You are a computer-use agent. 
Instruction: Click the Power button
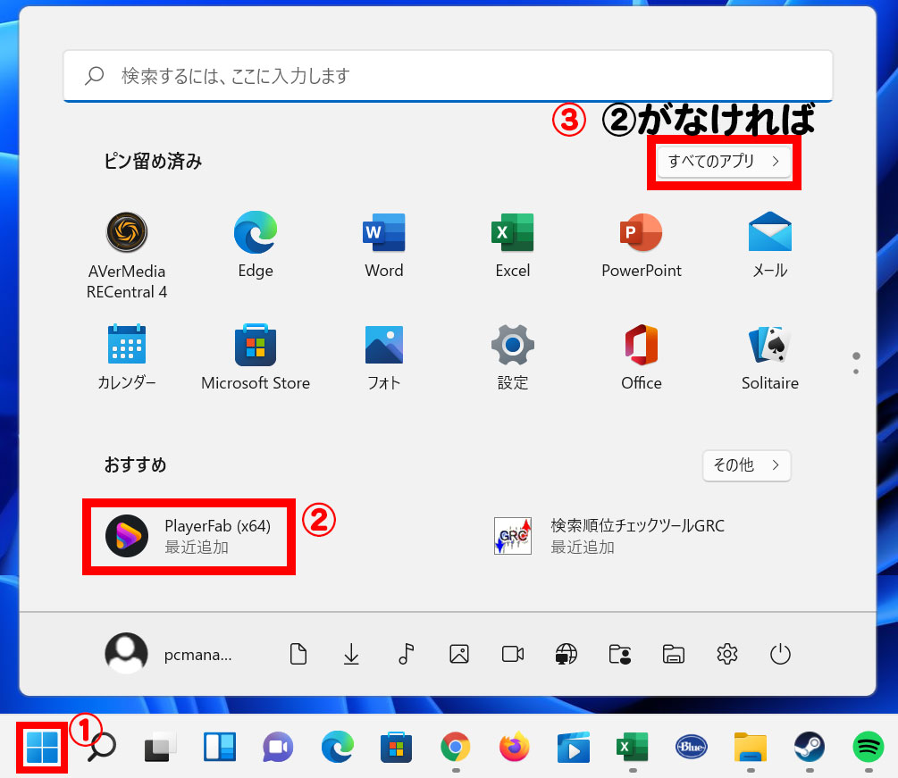coord(780,654)
